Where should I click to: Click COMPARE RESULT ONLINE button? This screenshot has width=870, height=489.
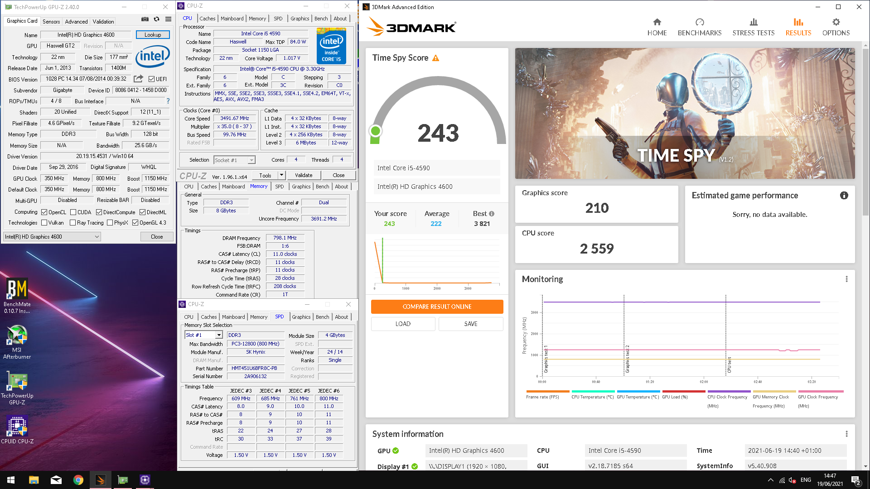[437, 307]
